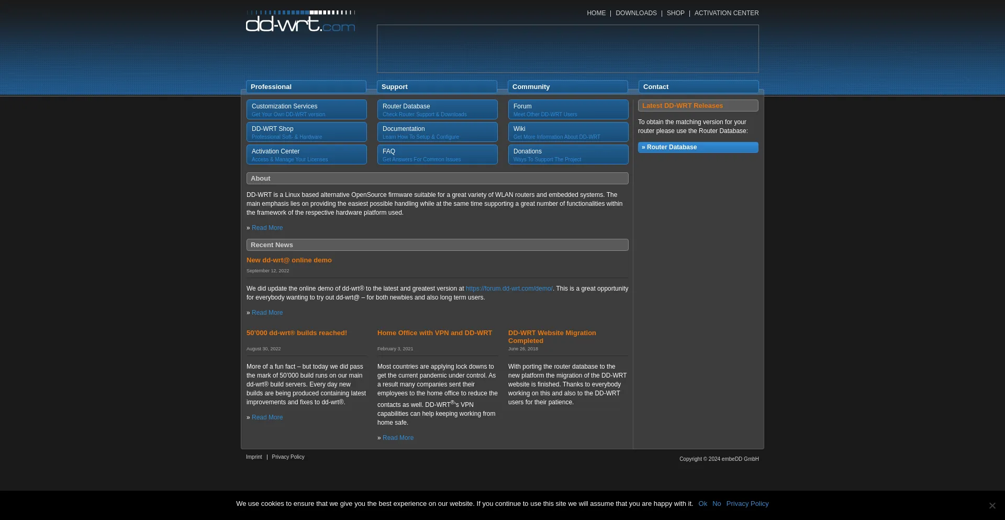This screenshot has width=1005, height=520.
Task: Click Read More under About
Action: 267,228
